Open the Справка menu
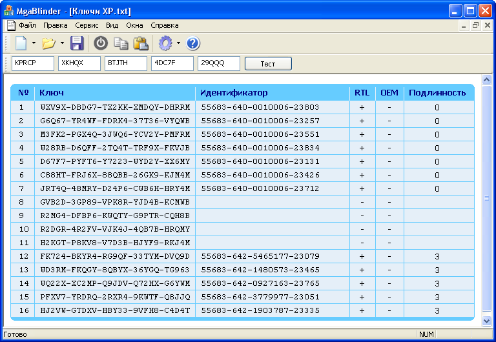Screen dimensions: 496x342 pyautogui.click(x=164, y=26)
